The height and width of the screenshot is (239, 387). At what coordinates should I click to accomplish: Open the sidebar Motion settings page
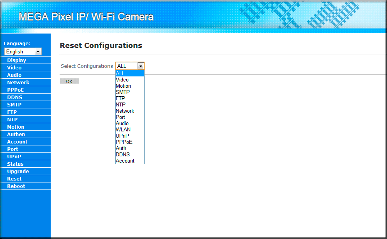click(16, 127)
